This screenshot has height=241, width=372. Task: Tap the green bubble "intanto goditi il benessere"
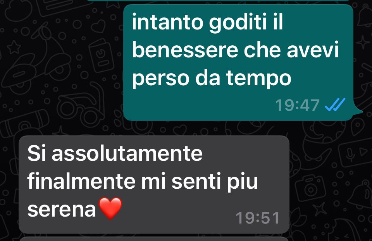(238, 62)
